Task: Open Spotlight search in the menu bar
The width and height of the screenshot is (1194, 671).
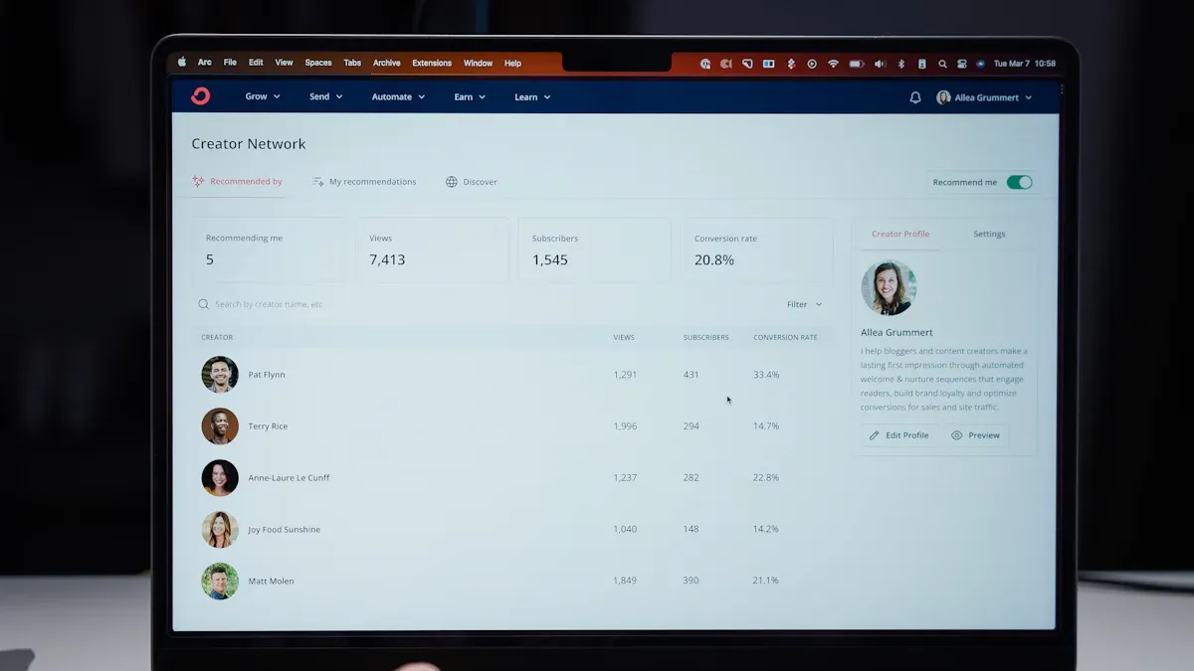Action: (943, 64)
